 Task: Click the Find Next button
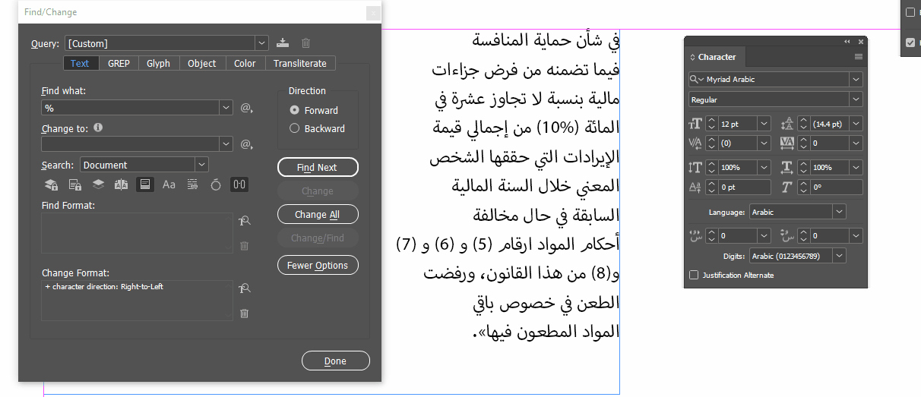pos(318,167)
